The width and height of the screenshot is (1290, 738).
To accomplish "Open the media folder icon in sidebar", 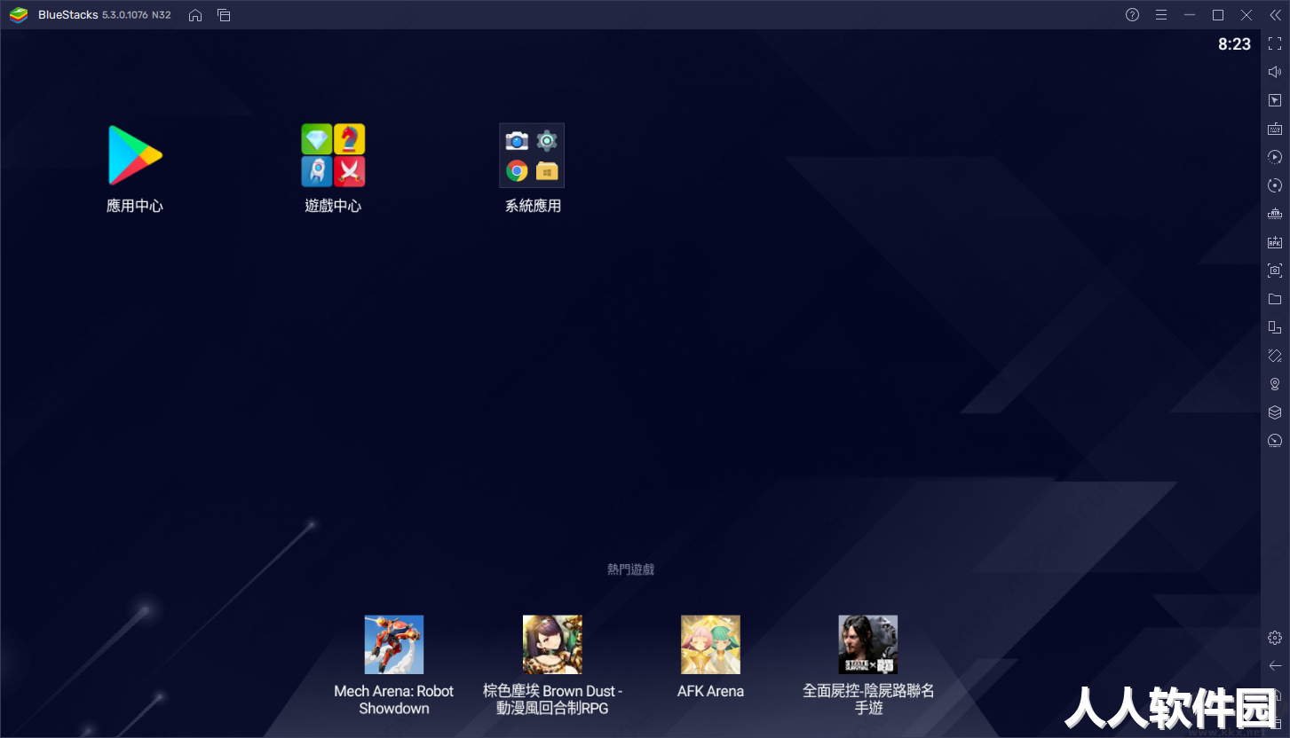I will (x=1275, y=299).
